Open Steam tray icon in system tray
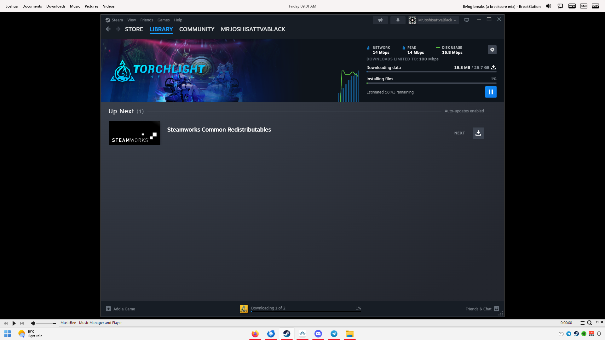The image size is (605, 340). [x=576, y=334]
